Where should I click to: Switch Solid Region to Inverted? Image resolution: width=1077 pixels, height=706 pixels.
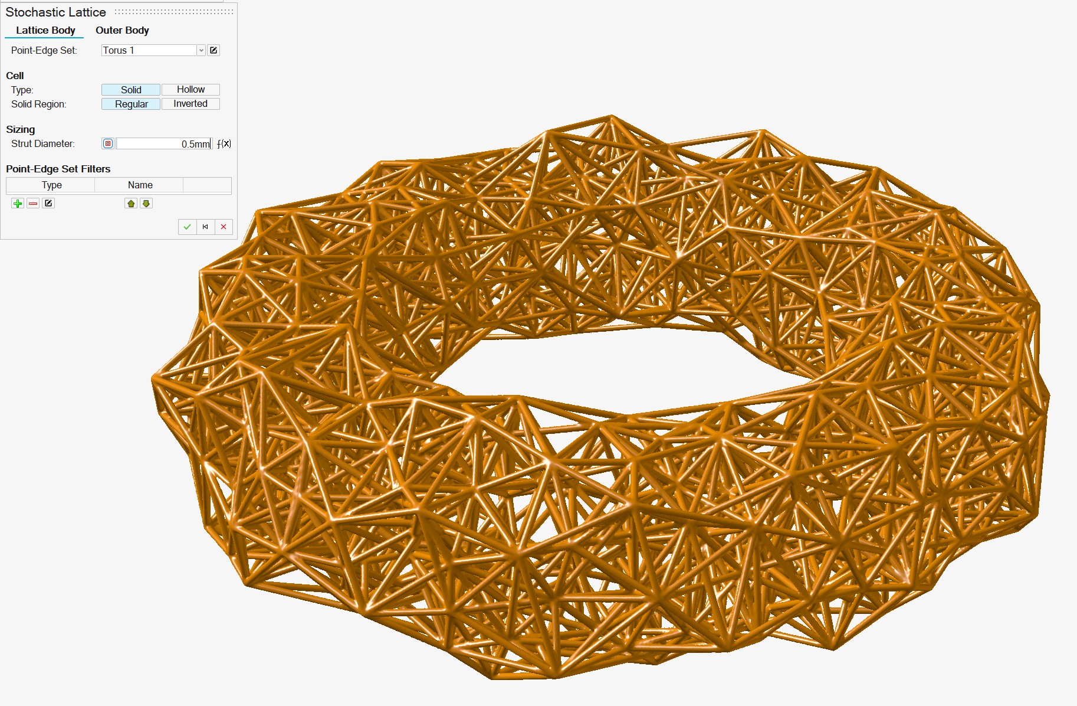(x=191, y=104)
